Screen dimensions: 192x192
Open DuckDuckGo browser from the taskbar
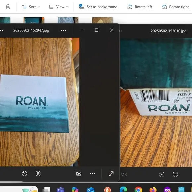107,189
